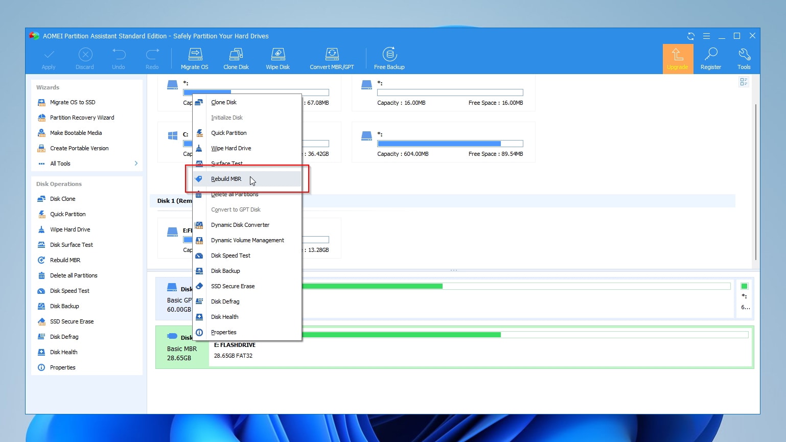Click Rebuild MBR in the context menu
Screen dimensions: 786x442
[x=247, y=179]
